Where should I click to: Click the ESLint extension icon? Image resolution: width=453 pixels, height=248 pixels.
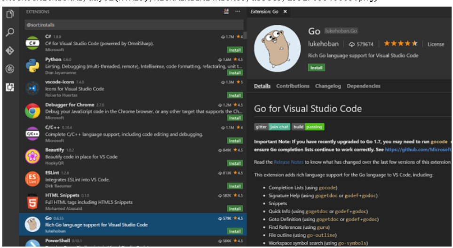[x=32, y=179]
